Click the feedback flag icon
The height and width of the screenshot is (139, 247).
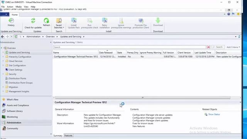click(233, 14)
